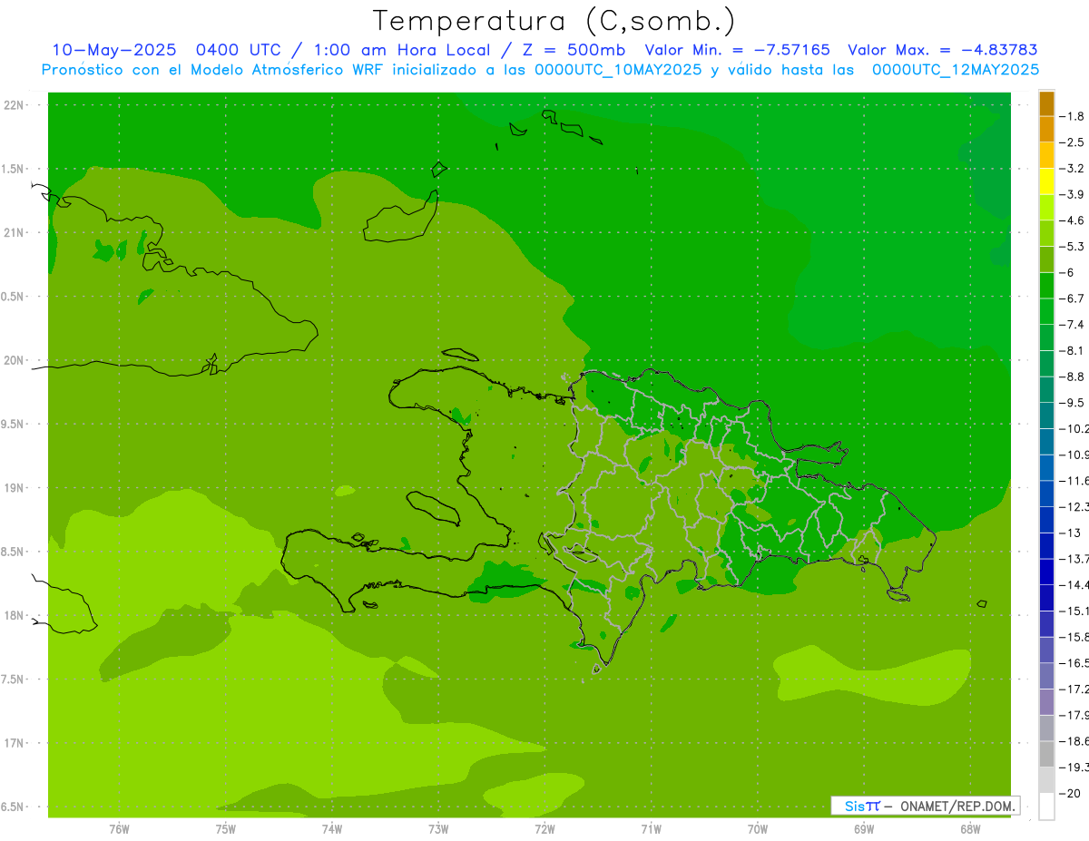The image size is (1089, 841).
Task: Click the 22N latitude label
Action: coord(14,105)
